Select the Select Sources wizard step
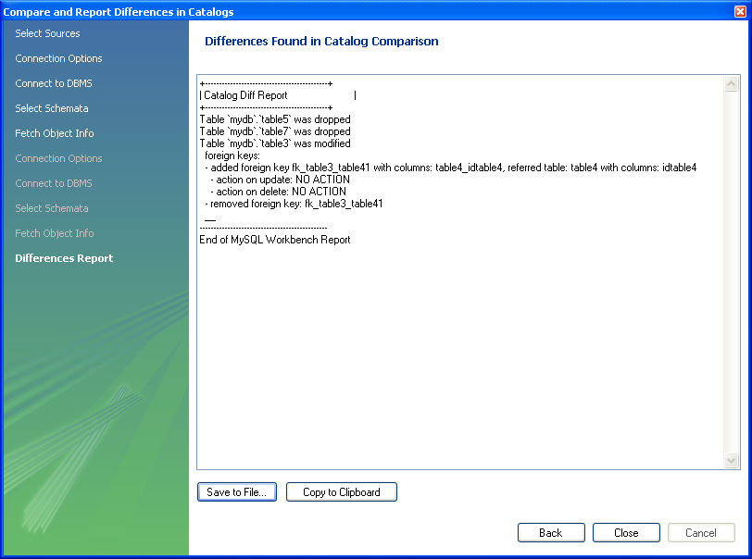The image size is (752, 559). [47, 33]
